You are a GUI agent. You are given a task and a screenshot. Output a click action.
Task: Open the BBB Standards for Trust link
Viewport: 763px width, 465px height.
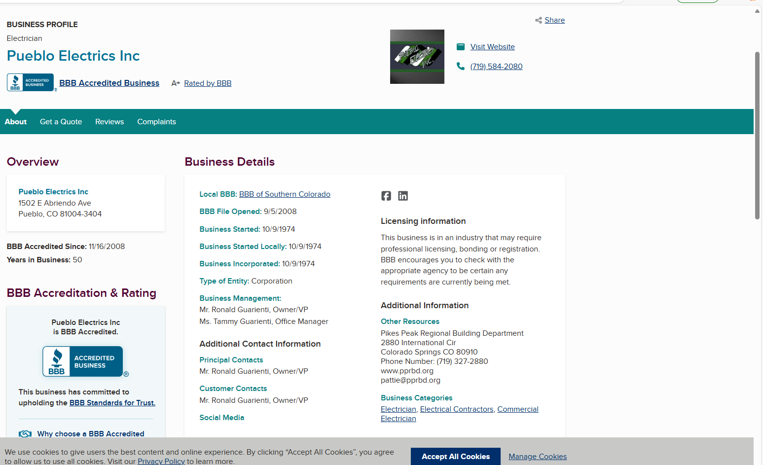[x=112, y=403]
